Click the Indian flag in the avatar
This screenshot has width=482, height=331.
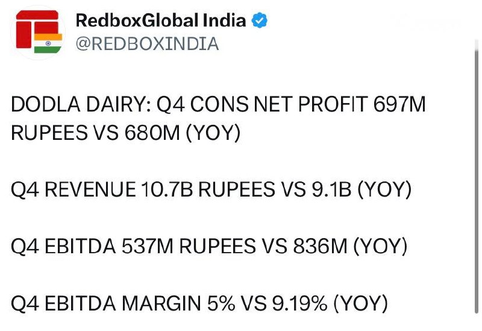(48, 43)
